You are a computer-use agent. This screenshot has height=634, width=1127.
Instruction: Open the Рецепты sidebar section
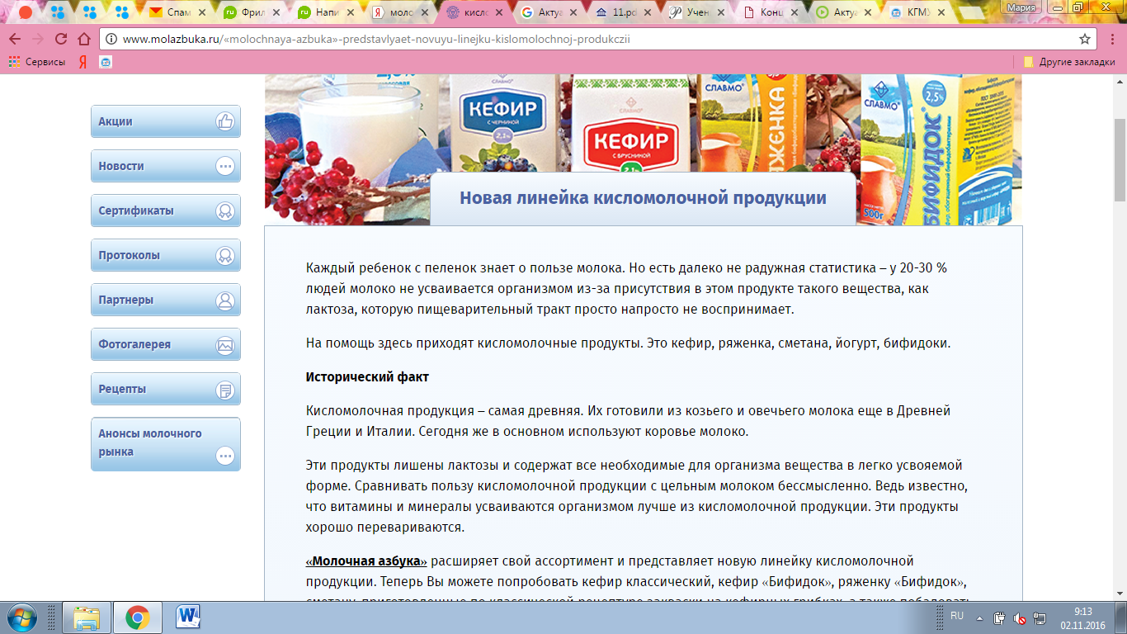pos(166,389)
